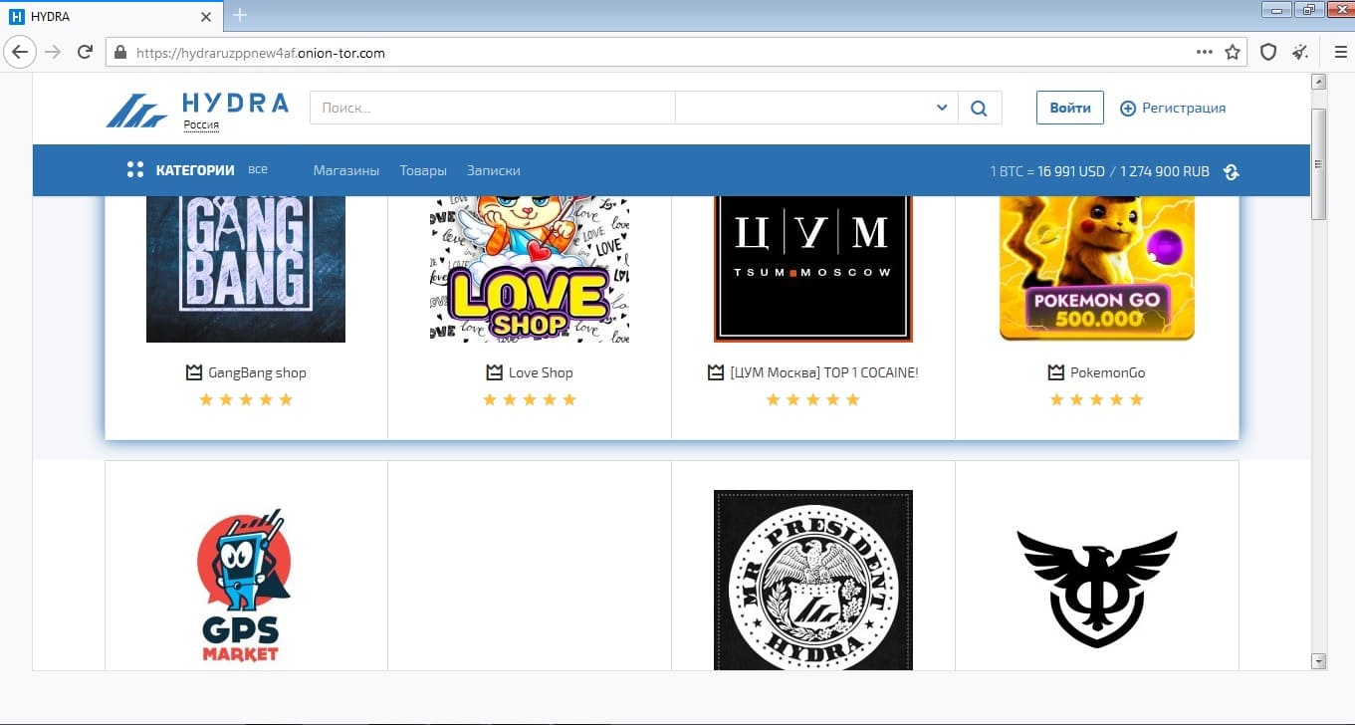Focus the Поиск search input field
Screen dimensions: 1355x725
(492, 108)
